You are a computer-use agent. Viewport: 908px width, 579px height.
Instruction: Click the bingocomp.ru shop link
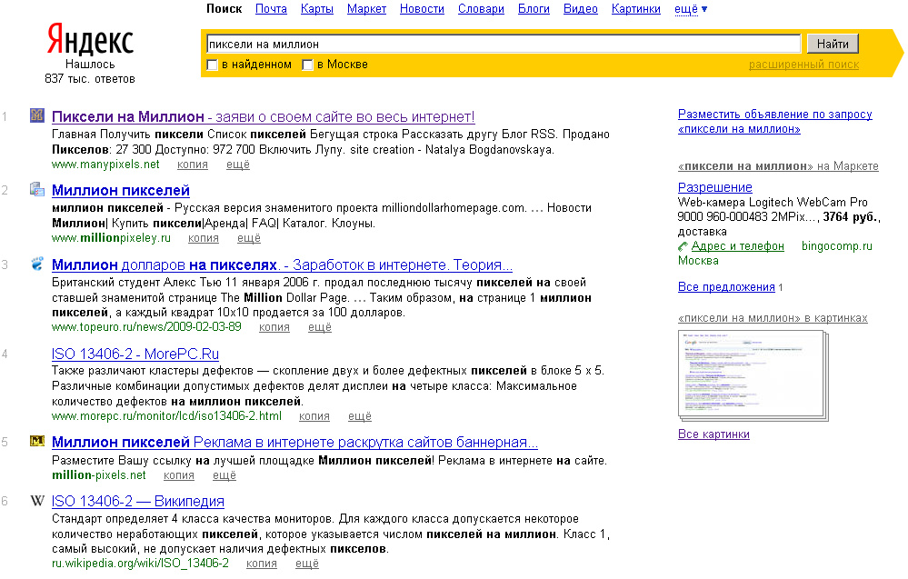(x=837, y=246)
